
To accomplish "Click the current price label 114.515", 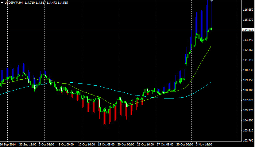I will point(248,30).
